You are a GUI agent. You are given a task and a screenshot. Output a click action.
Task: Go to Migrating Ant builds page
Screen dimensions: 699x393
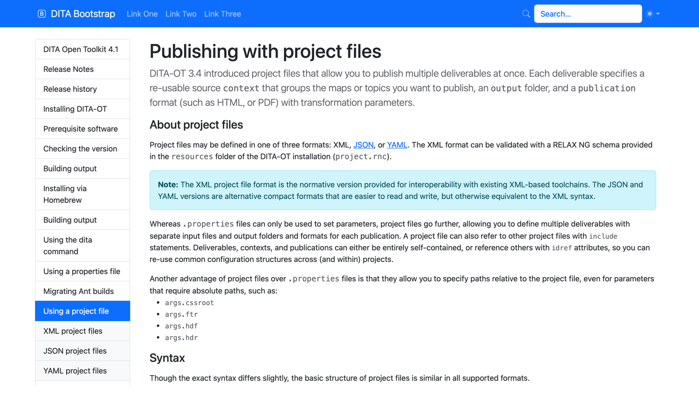tap(78, 291)
